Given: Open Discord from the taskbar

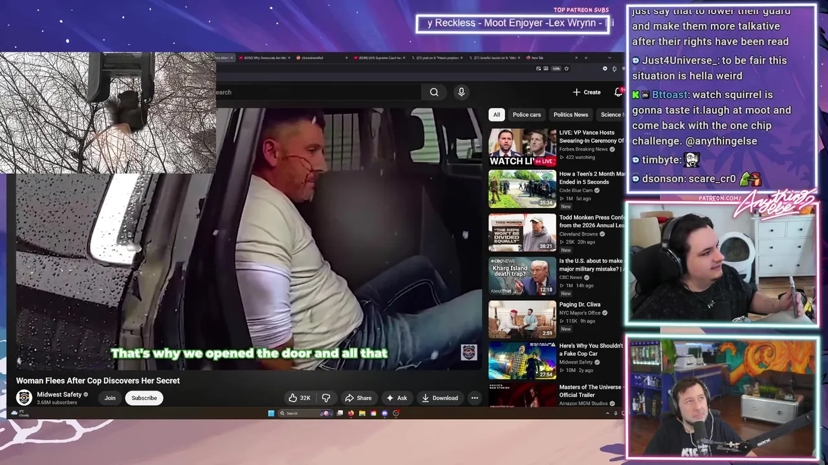Looking at the screenshot, I should 385,413.
